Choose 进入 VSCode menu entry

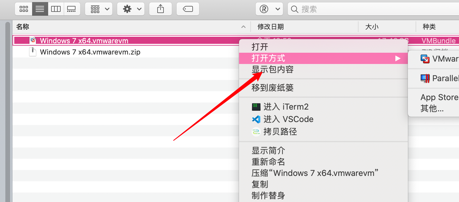click(323, 119)
